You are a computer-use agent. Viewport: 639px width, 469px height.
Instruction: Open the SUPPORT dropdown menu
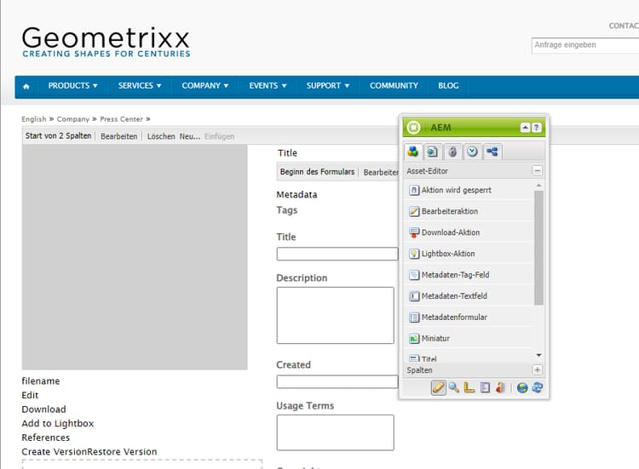328,86
